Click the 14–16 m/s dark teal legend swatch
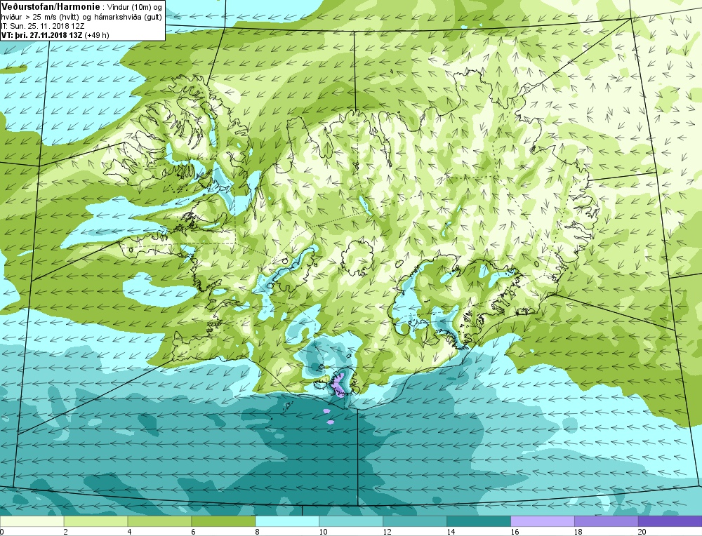 [479, 521]
